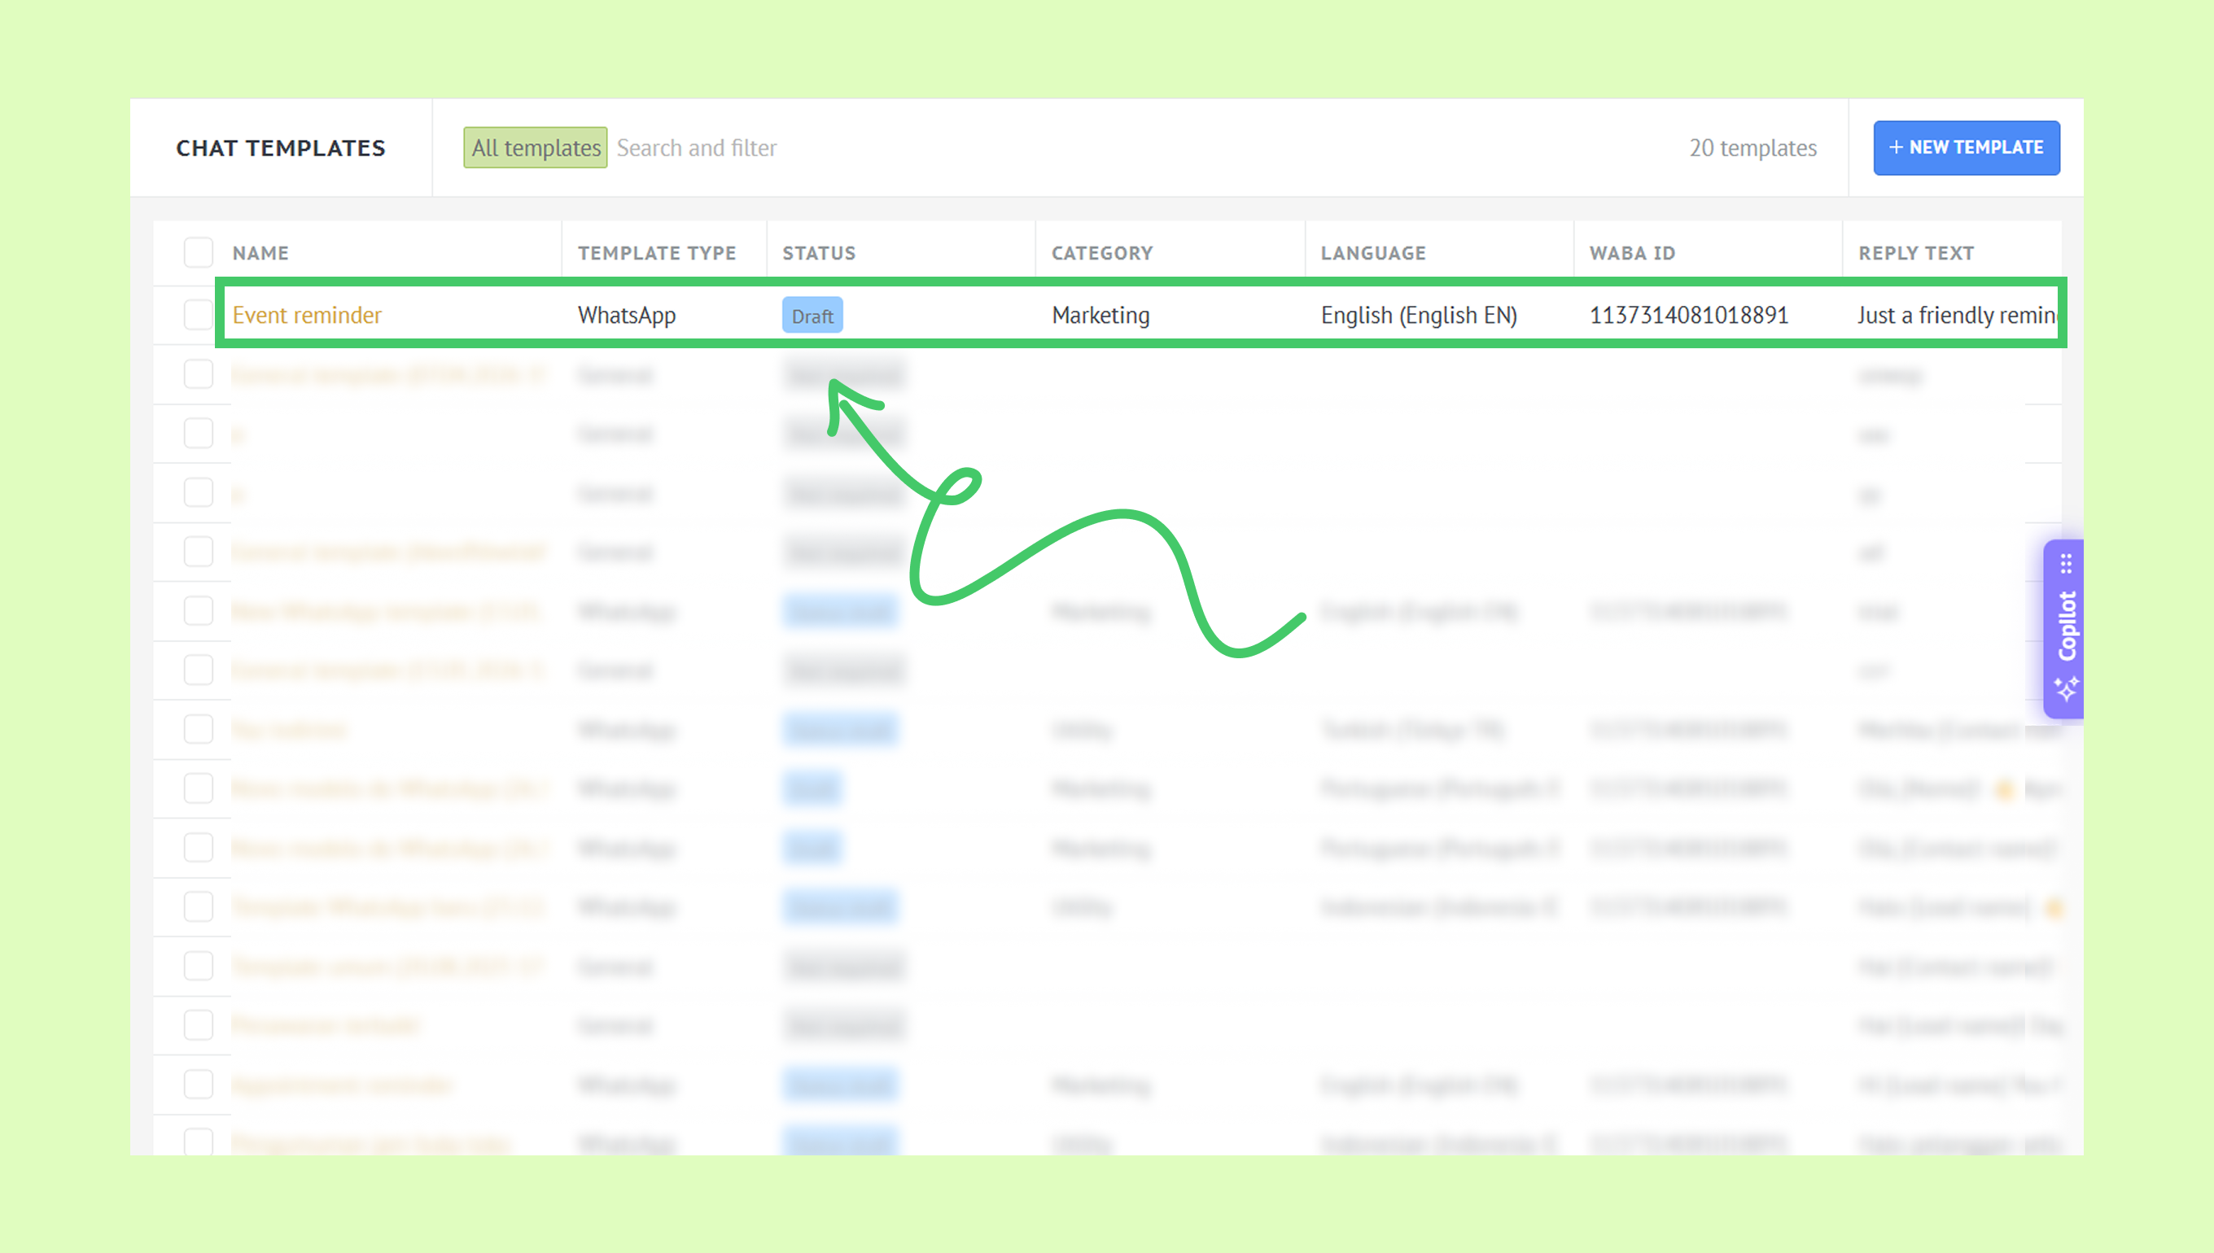The height and width of the screenshot is (1253, 2214).
Task: Sort by the Language column header
Action: click(x=1373, y=253)
